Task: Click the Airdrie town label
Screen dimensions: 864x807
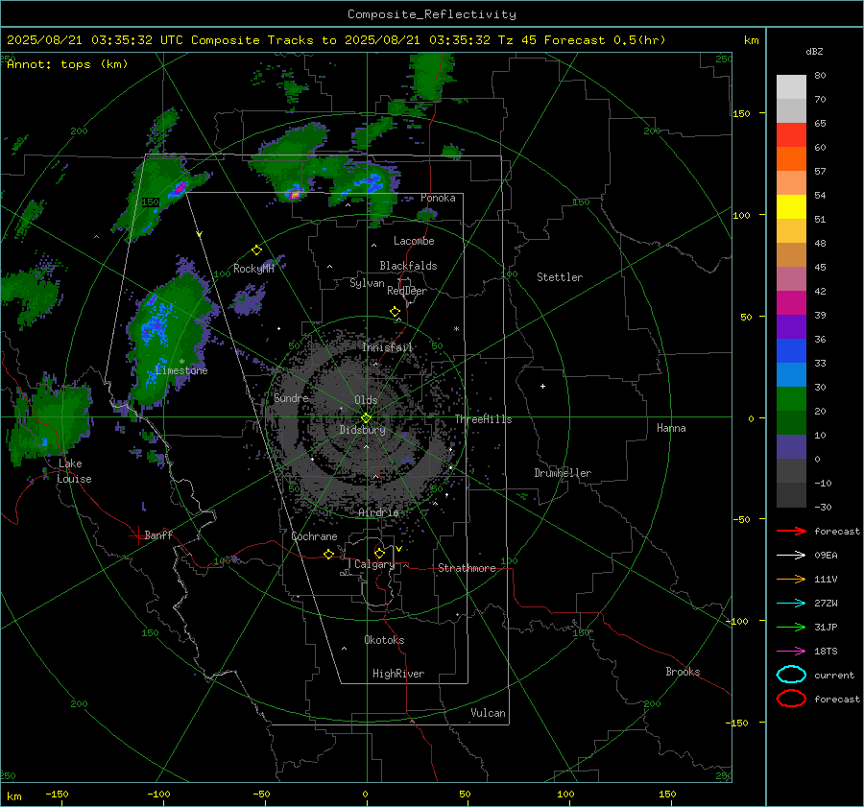Action: [x=378, y=512]
